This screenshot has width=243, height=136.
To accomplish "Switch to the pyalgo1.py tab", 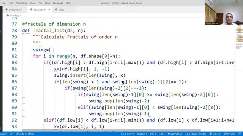I will [x=15, y=9].
